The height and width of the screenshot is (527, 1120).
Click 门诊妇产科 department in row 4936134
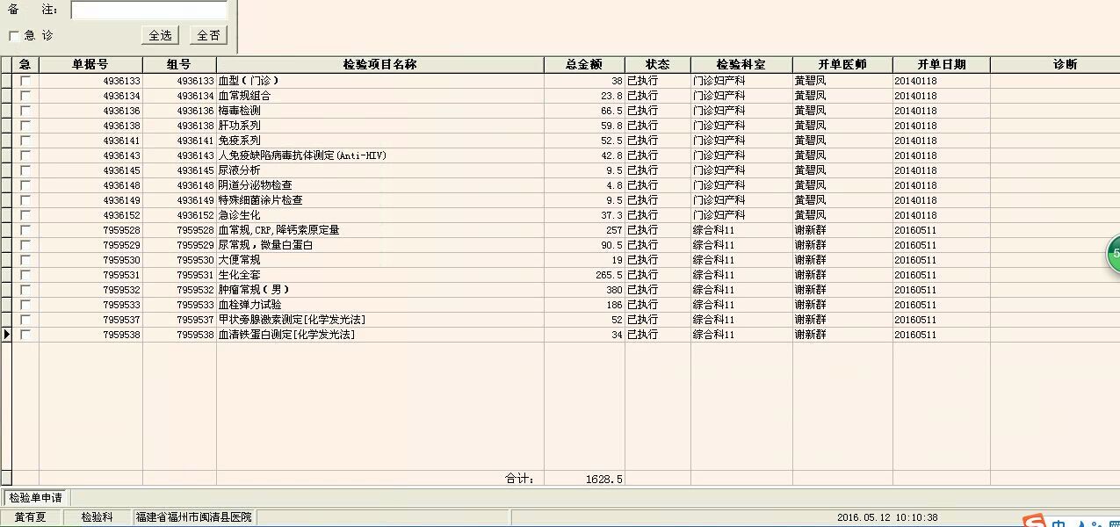pos(741,96)
